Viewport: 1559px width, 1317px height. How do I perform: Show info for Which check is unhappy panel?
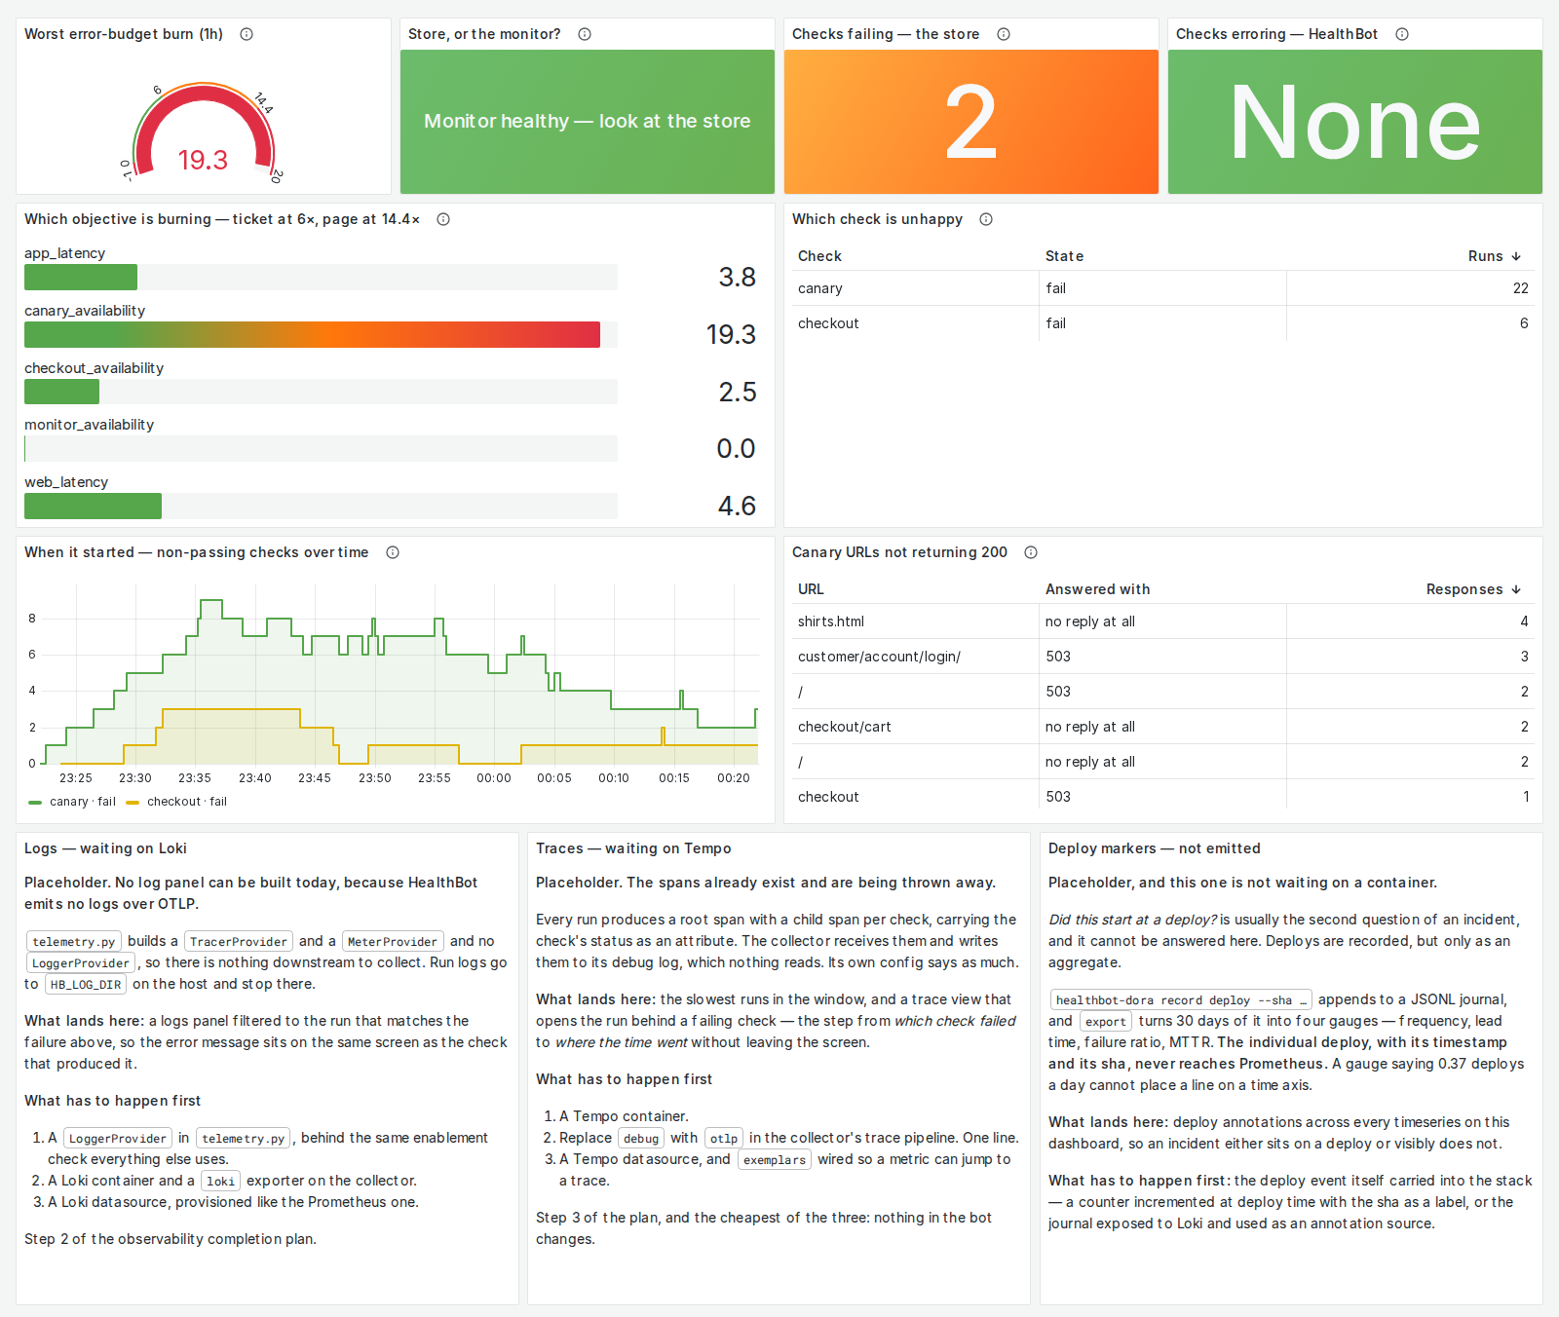[x=986, y=219]
